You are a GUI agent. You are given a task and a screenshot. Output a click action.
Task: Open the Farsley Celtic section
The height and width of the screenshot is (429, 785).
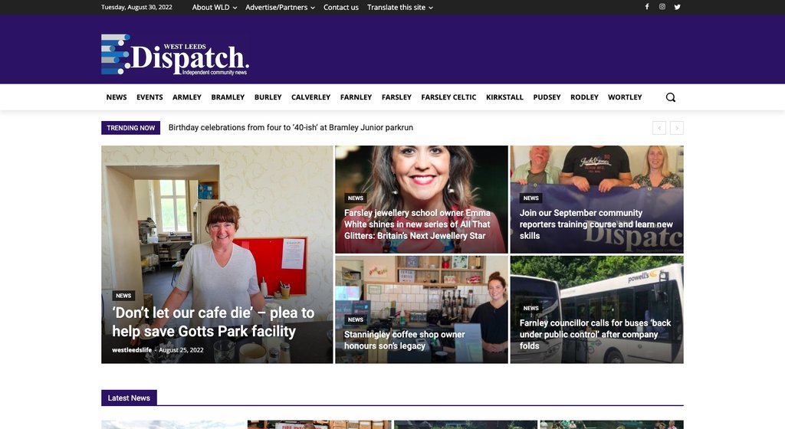448,97
